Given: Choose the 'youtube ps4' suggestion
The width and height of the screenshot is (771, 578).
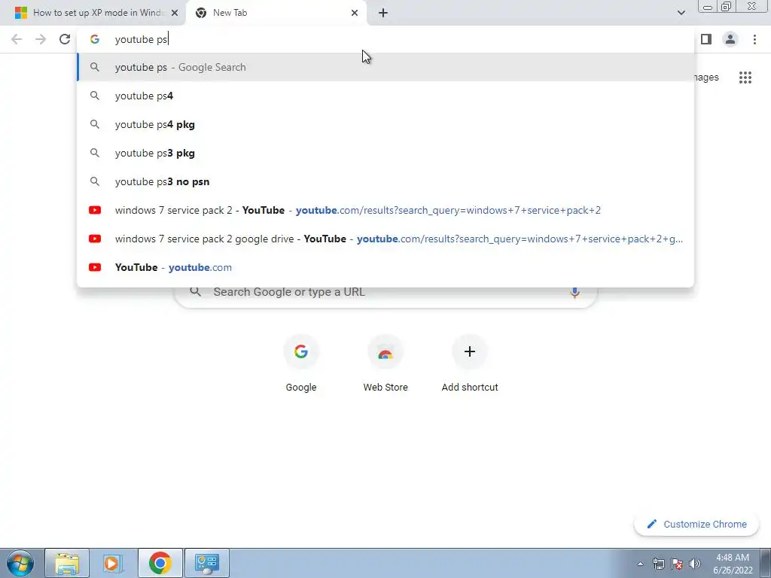Looking at the screenshot, I should coord(385,96).
